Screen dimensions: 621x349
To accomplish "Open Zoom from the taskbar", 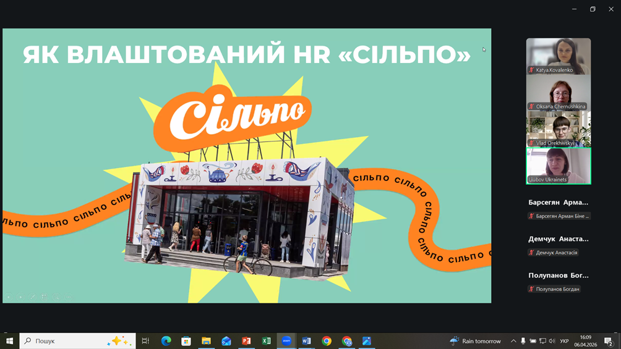I will pos(286,341).
